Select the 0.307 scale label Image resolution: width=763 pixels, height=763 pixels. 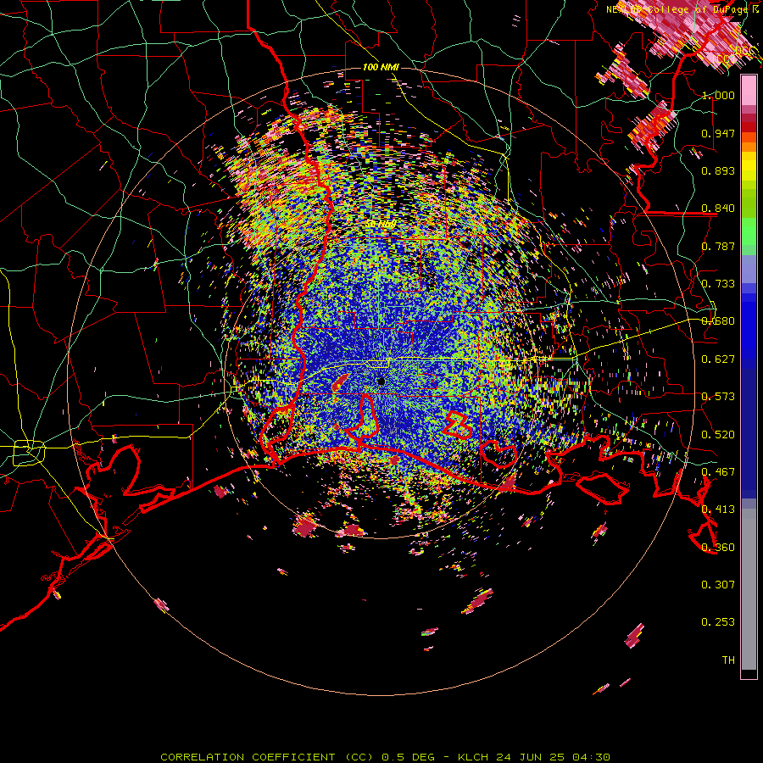(718, 585)
